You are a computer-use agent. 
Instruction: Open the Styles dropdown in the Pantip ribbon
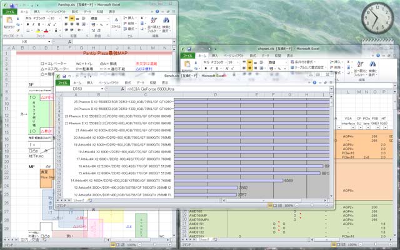click(116, 24)
